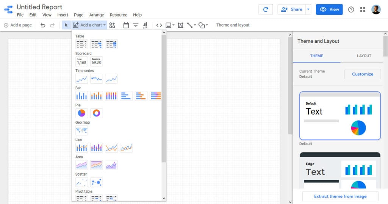This screenshot has width=388, height=204.
Task: Switch to the THEME tab
Action: tap(316, 56)
